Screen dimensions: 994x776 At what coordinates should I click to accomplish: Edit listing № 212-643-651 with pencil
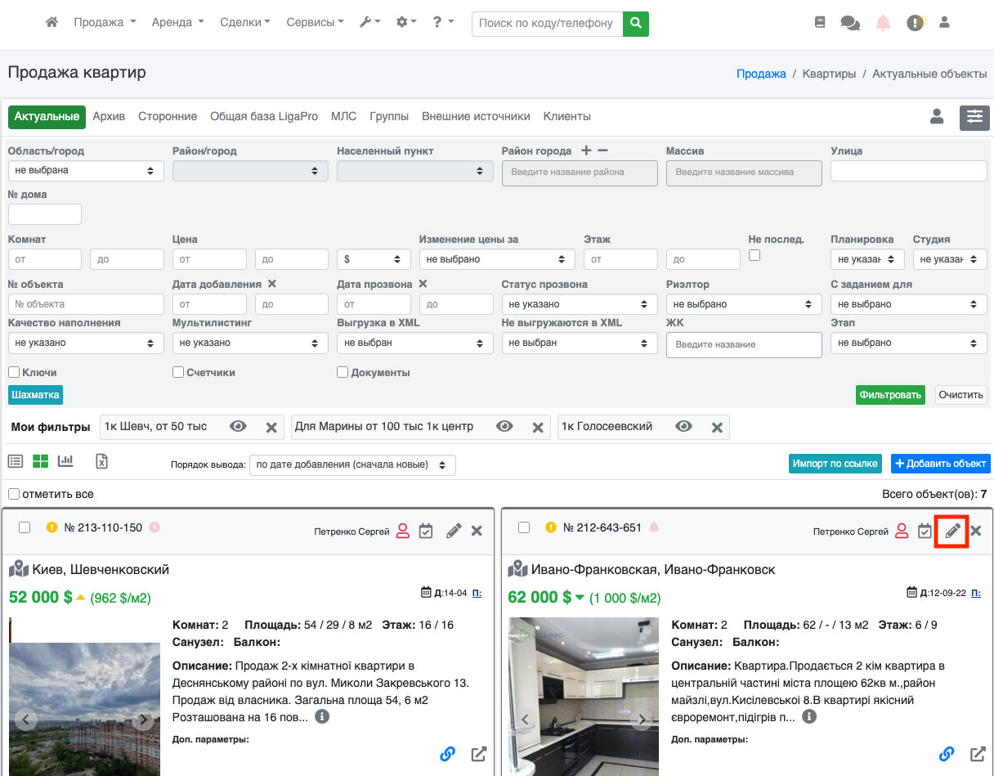tap(951, 532)
